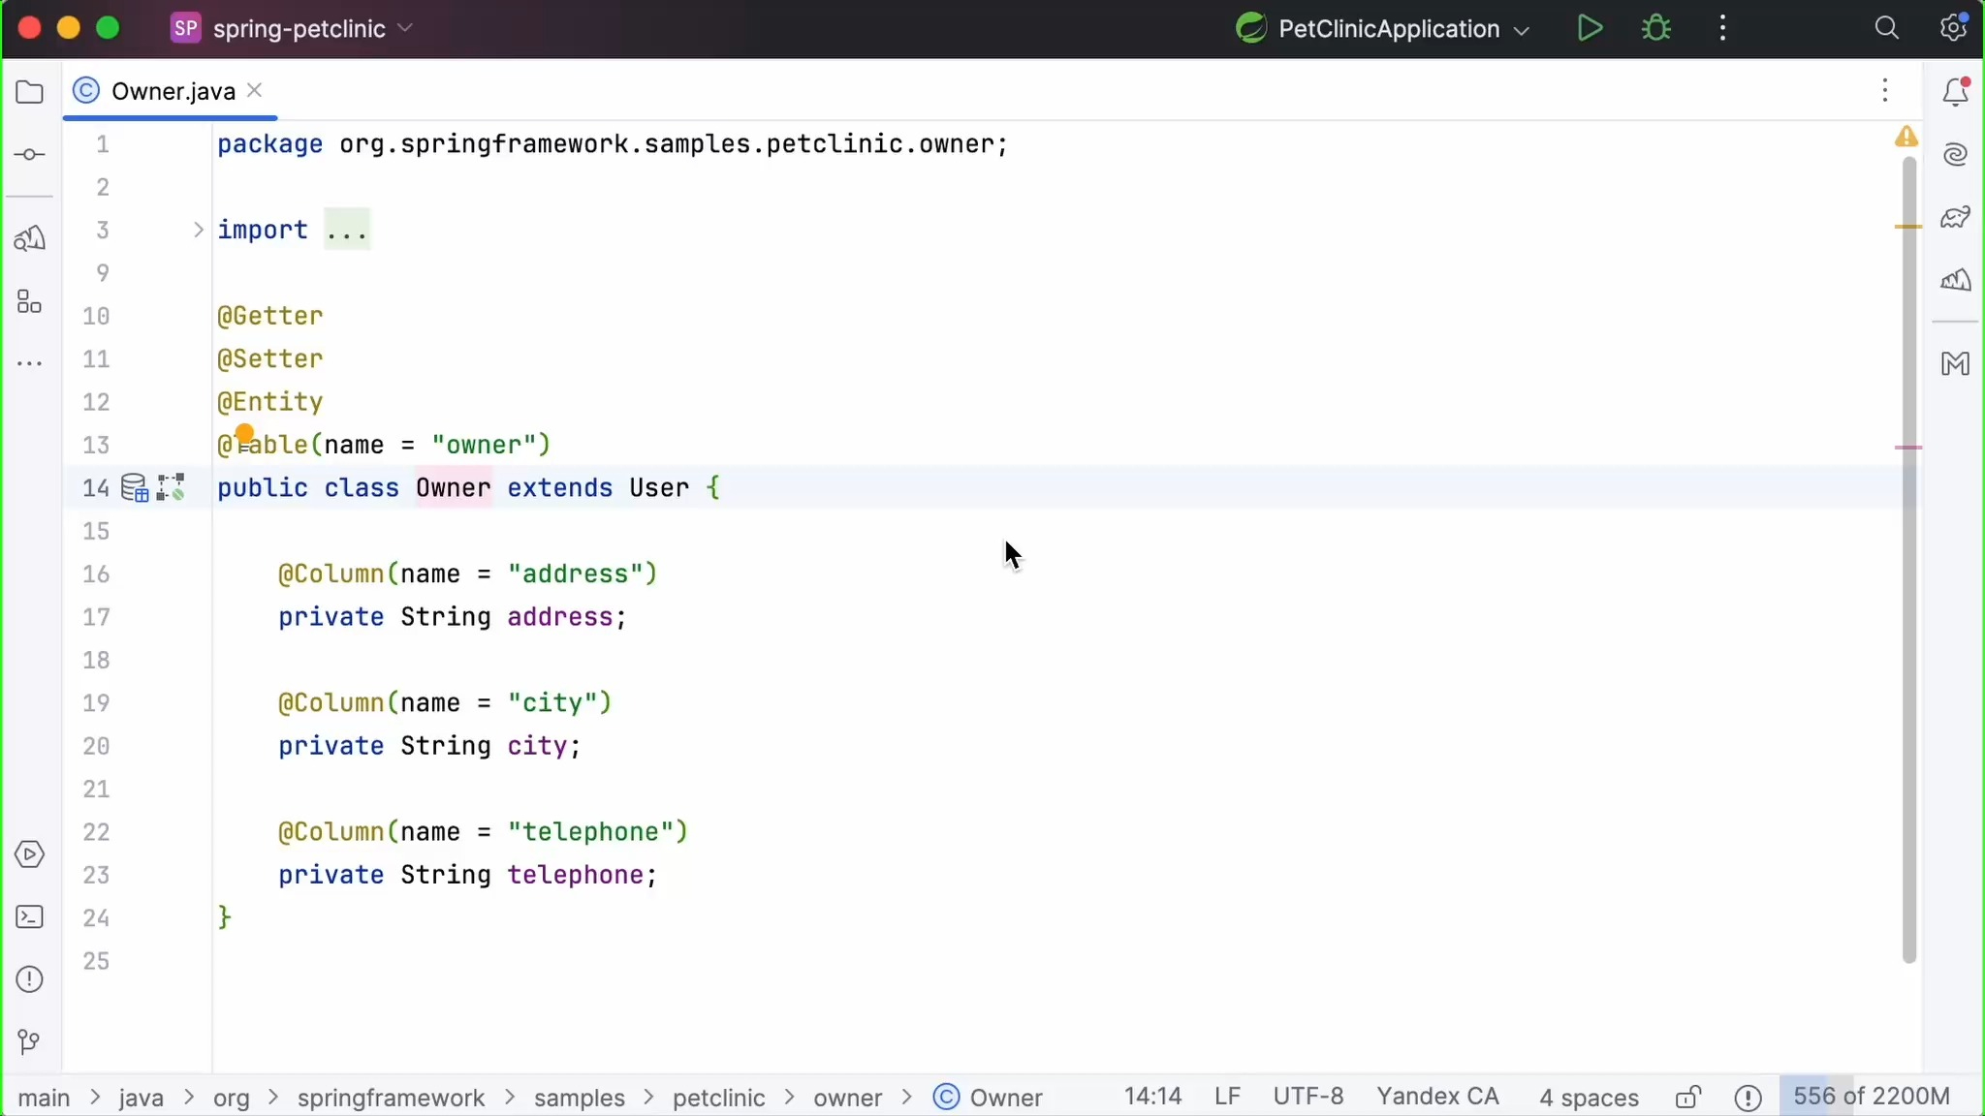Open the Git tool window
This screenshot has width=1985, height=1116.
click(x=30, y=1042)
